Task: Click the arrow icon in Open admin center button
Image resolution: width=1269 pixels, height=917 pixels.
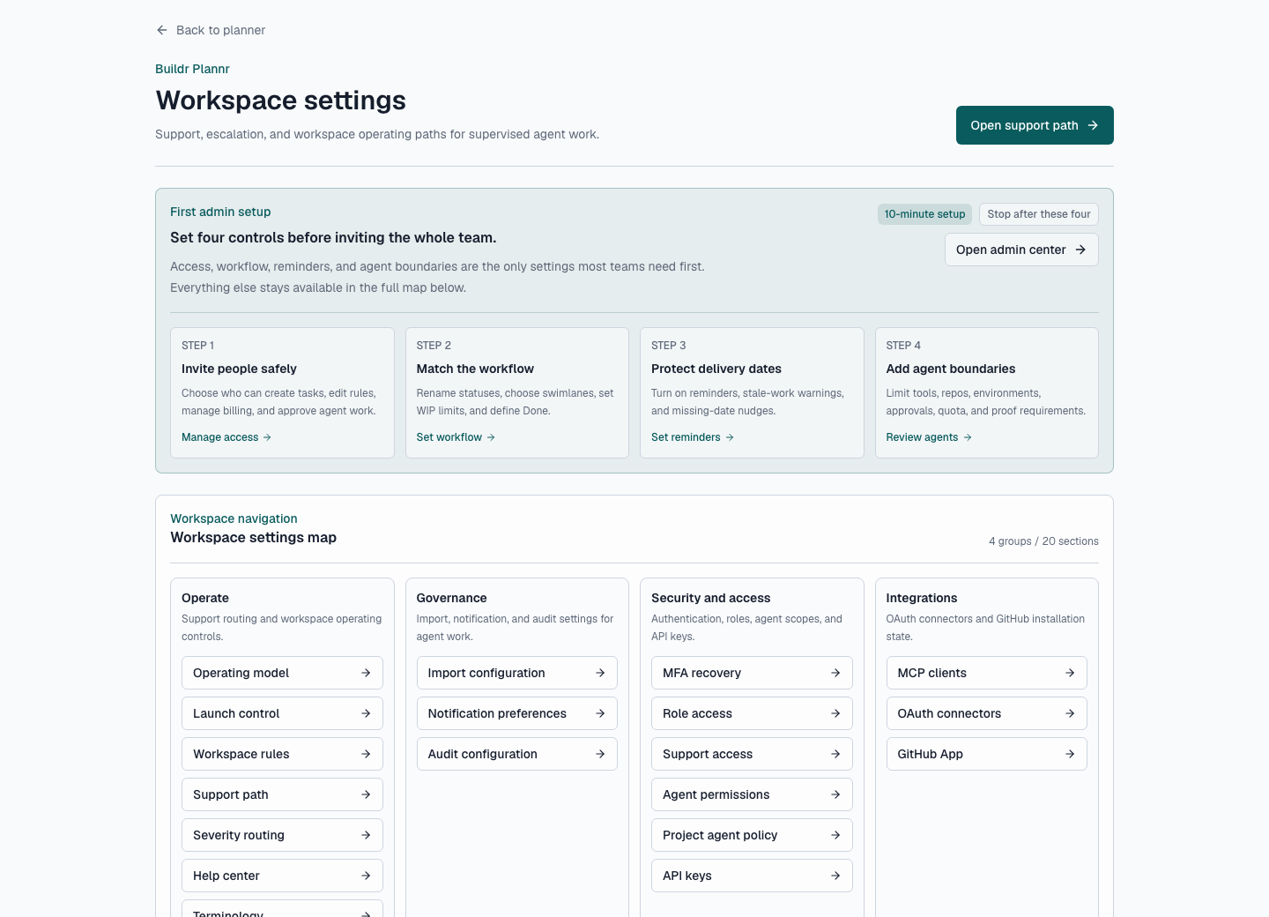Action: click(x=1080, y=250)
